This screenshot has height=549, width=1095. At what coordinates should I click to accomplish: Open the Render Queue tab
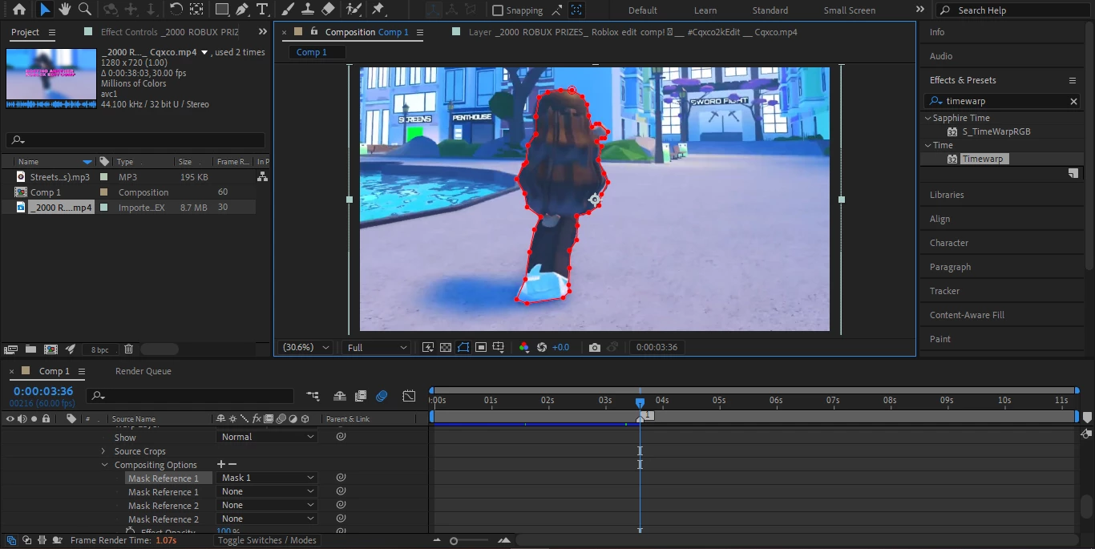(143, 371)
